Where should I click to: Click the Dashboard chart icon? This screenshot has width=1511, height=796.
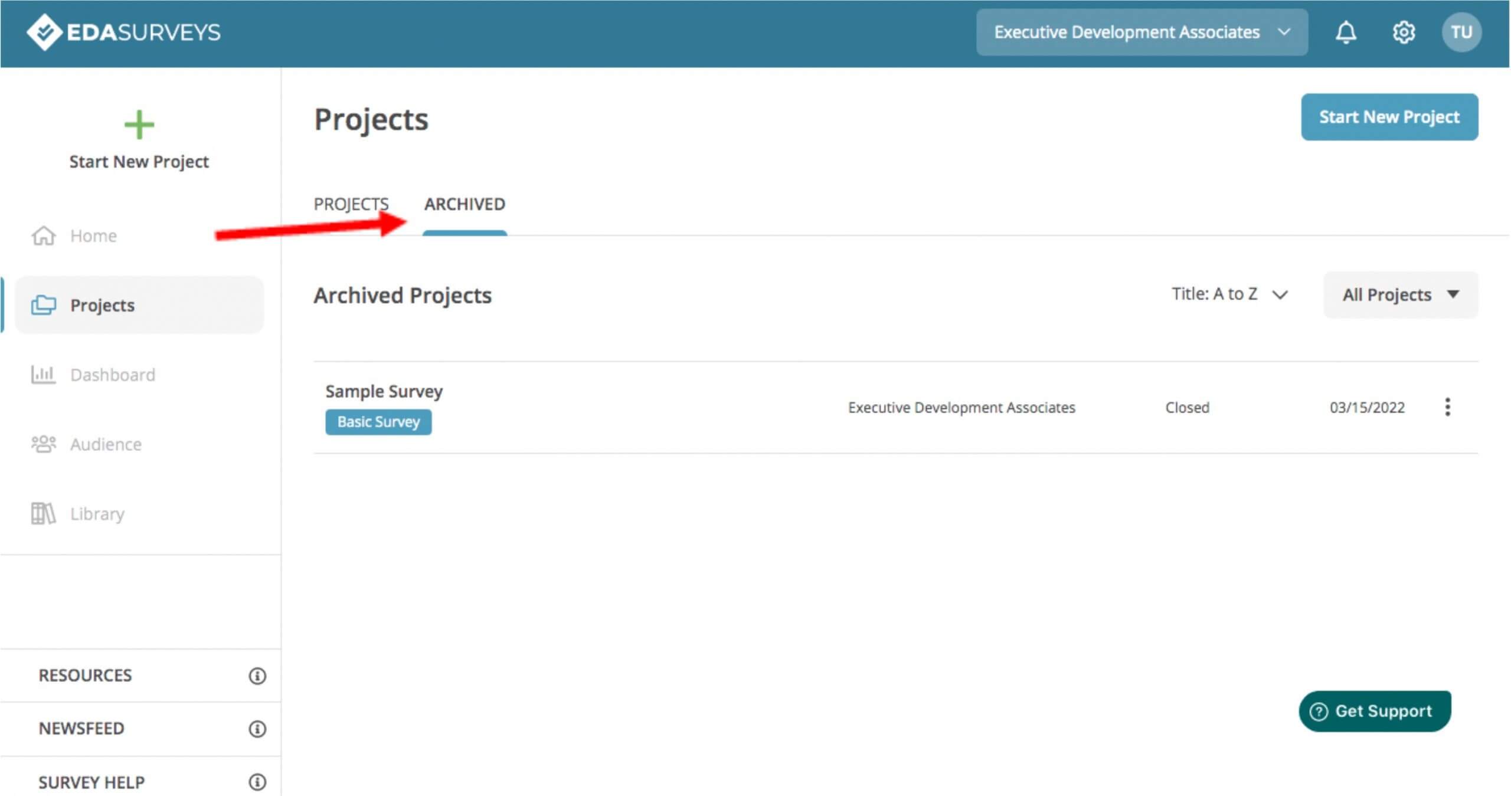pyautogui.click(x=44, y=375)
